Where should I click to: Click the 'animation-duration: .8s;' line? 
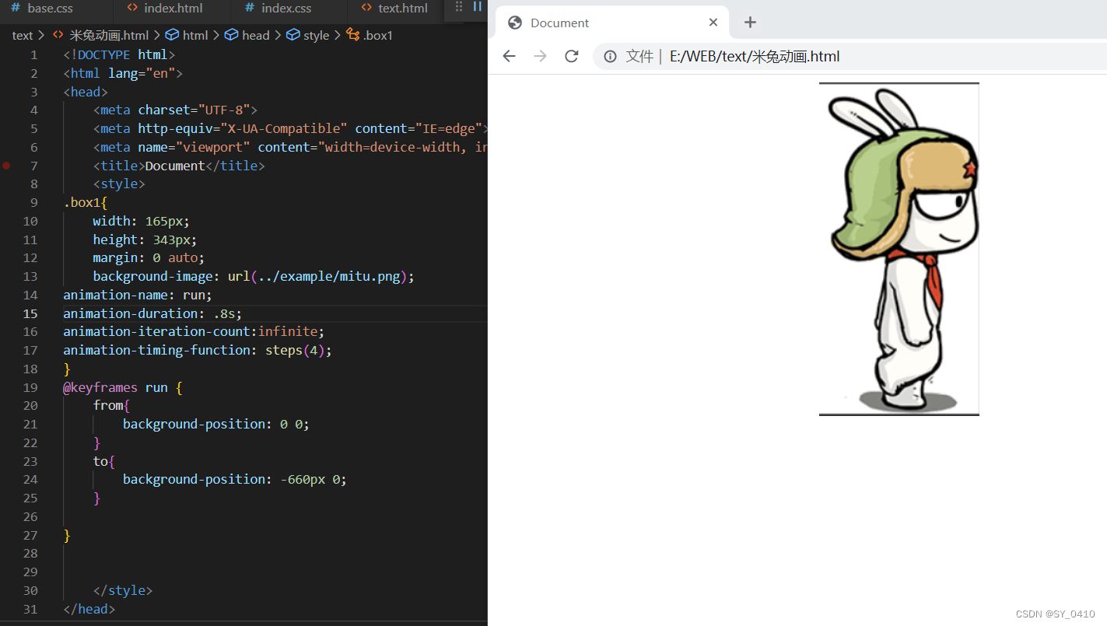152,313
